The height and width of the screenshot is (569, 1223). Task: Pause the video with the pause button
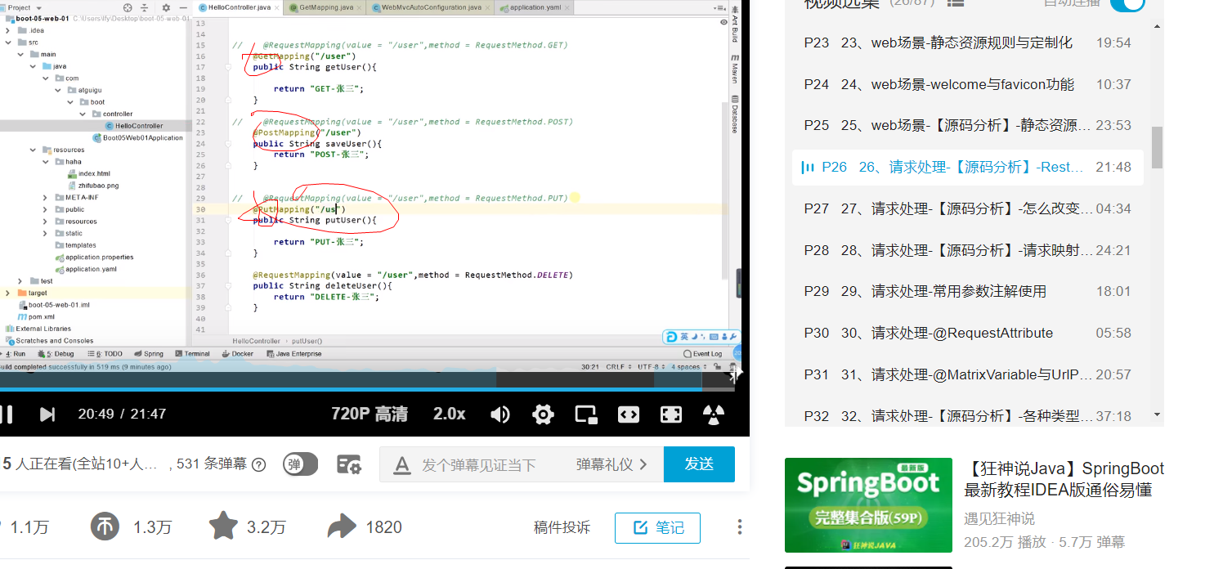(x=6, y=414)
